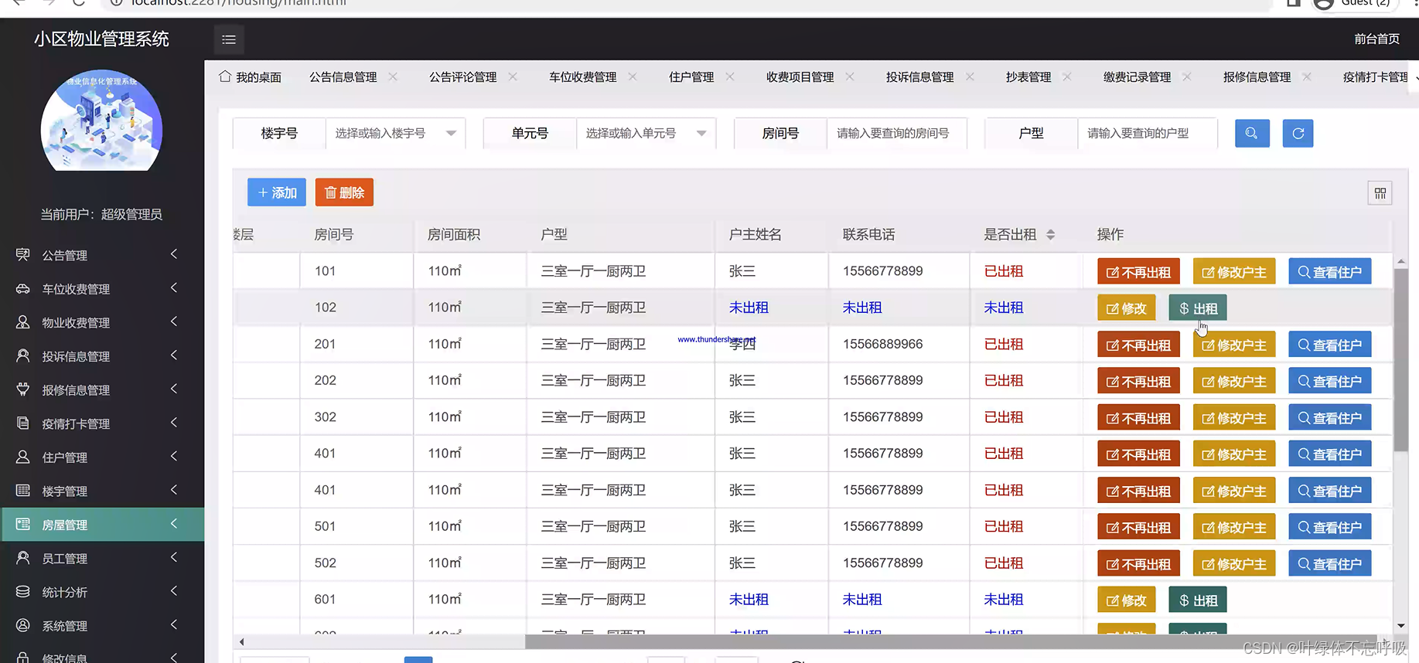Open 前台首页 link in header
This screenshot has width=1419, height=663.
tap(1376, 39)
